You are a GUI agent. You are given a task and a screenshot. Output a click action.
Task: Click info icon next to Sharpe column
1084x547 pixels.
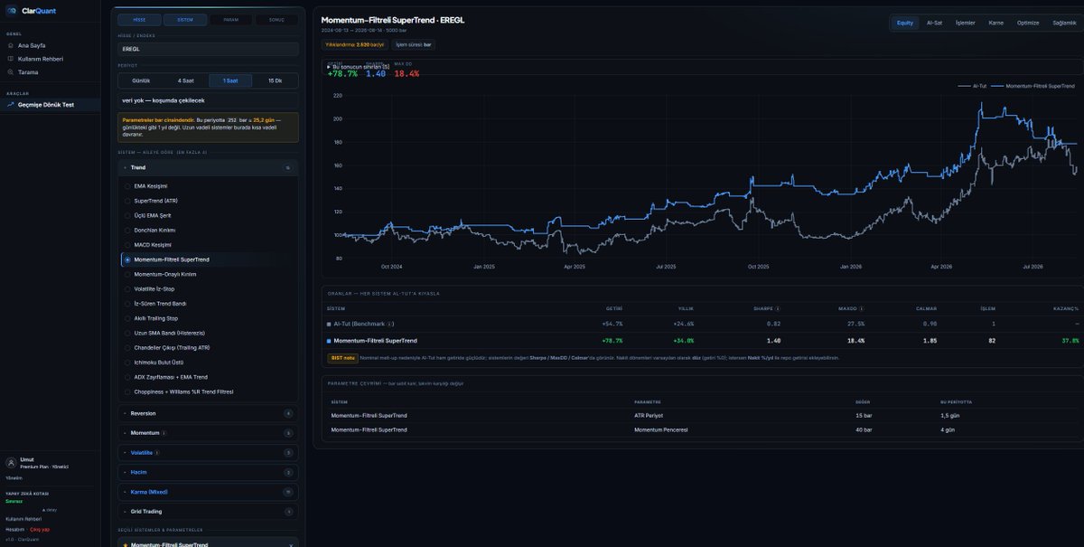778,308
